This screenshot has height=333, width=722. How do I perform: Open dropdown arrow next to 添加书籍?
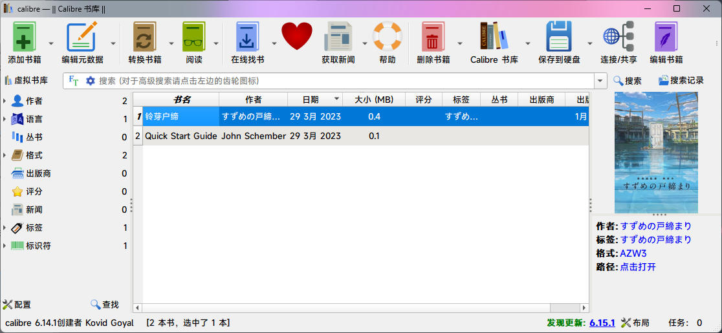coord(50,44)
